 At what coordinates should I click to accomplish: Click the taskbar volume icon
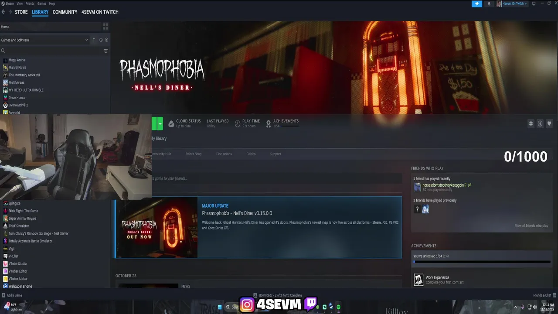click(535, 307)
